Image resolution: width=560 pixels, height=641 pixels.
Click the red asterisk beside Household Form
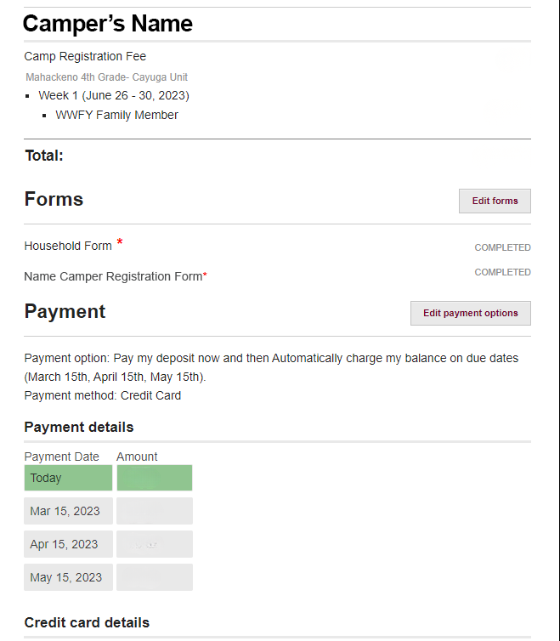[120, 243]
